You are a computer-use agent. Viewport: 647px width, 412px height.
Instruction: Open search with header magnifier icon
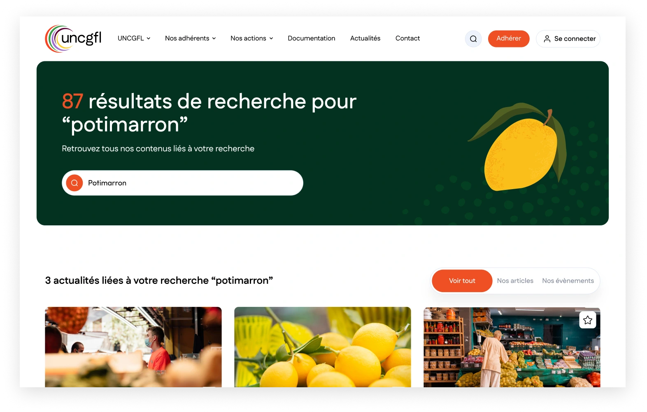(x=473, y=39)
